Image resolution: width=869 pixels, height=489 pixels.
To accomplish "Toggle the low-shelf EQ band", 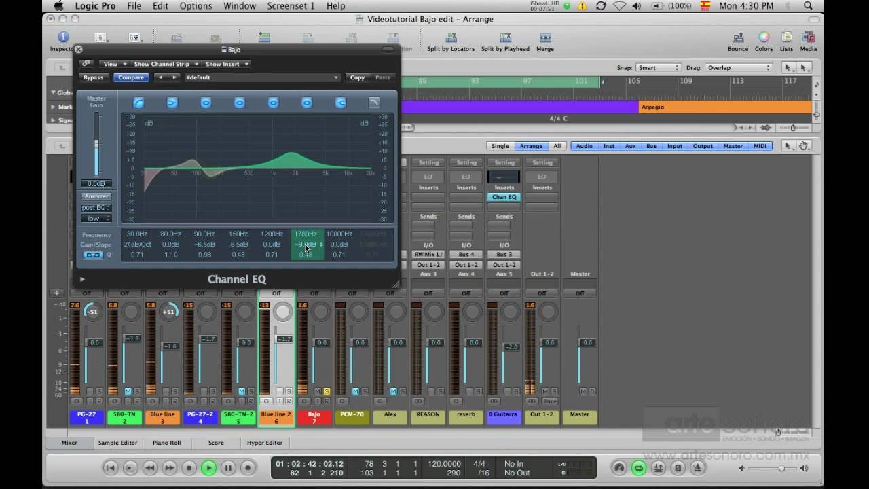I will click(172, 103).
